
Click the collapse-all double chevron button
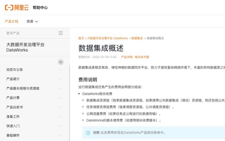tap(61, 62)
